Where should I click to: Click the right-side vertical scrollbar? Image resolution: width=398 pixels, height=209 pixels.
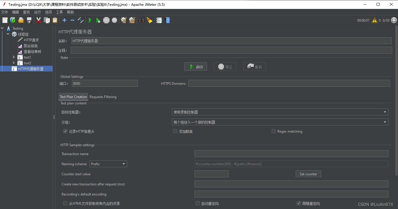point(396,101)
